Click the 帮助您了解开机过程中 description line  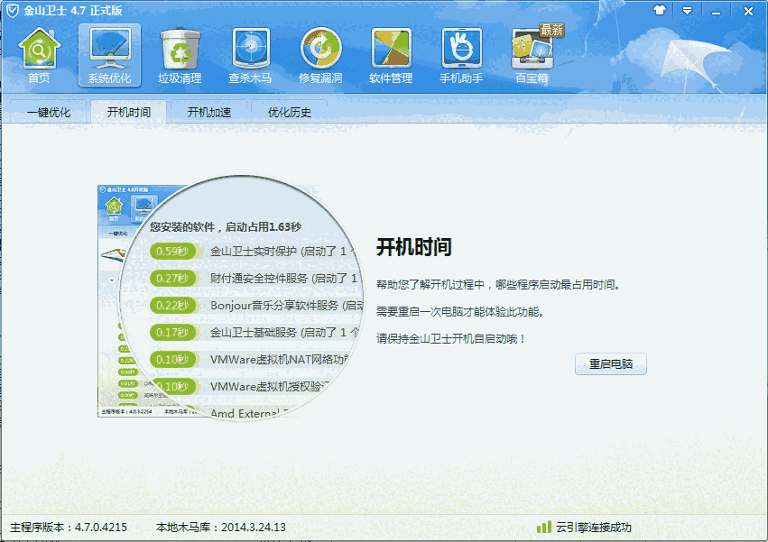498,284
